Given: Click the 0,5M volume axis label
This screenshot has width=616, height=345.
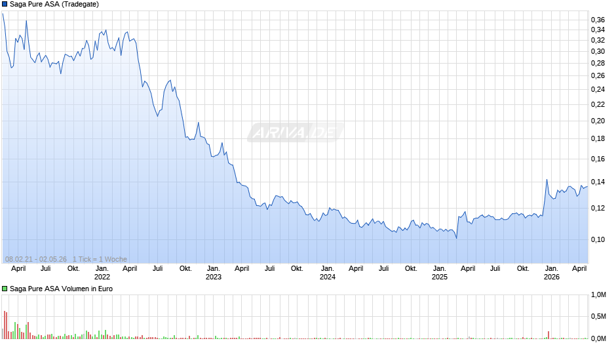Looking at the screenshot, I should tap(598, 317).
